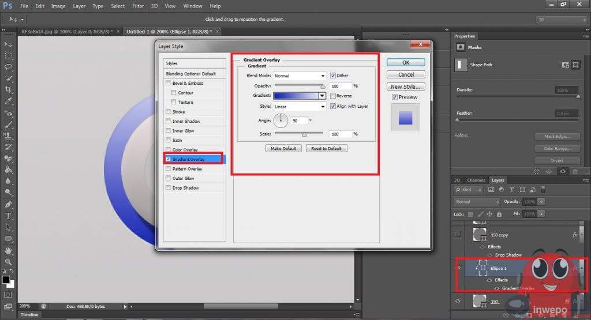Open the Filter menu

point(138,6)
